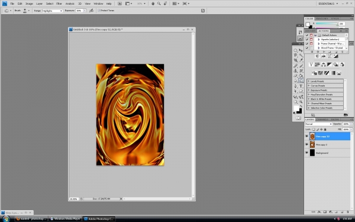Open the Filter menu
The image size is (355, 222).
point(59,4)
